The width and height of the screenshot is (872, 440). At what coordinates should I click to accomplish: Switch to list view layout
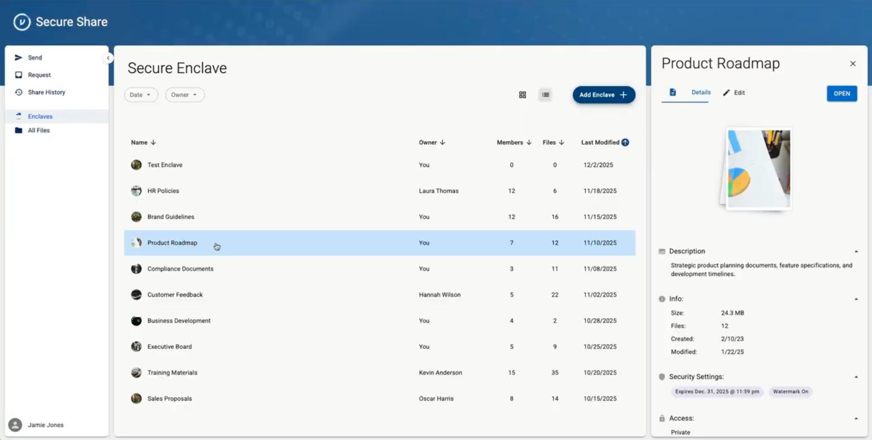click(x=545, y=95)
